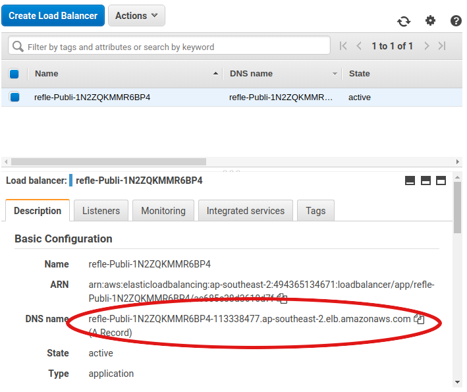
Task: Click the horizontal scrollbar thumb
Action: pyautogui.click(x=109, y=162)
